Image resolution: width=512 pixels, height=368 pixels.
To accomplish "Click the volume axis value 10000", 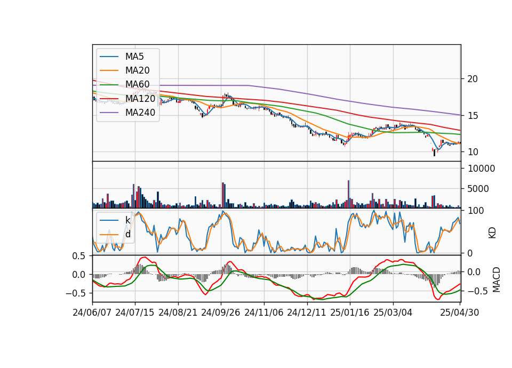I will point(482,169).
